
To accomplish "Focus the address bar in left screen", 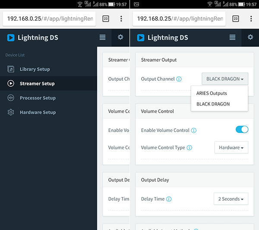I will (x=49, y=19).
